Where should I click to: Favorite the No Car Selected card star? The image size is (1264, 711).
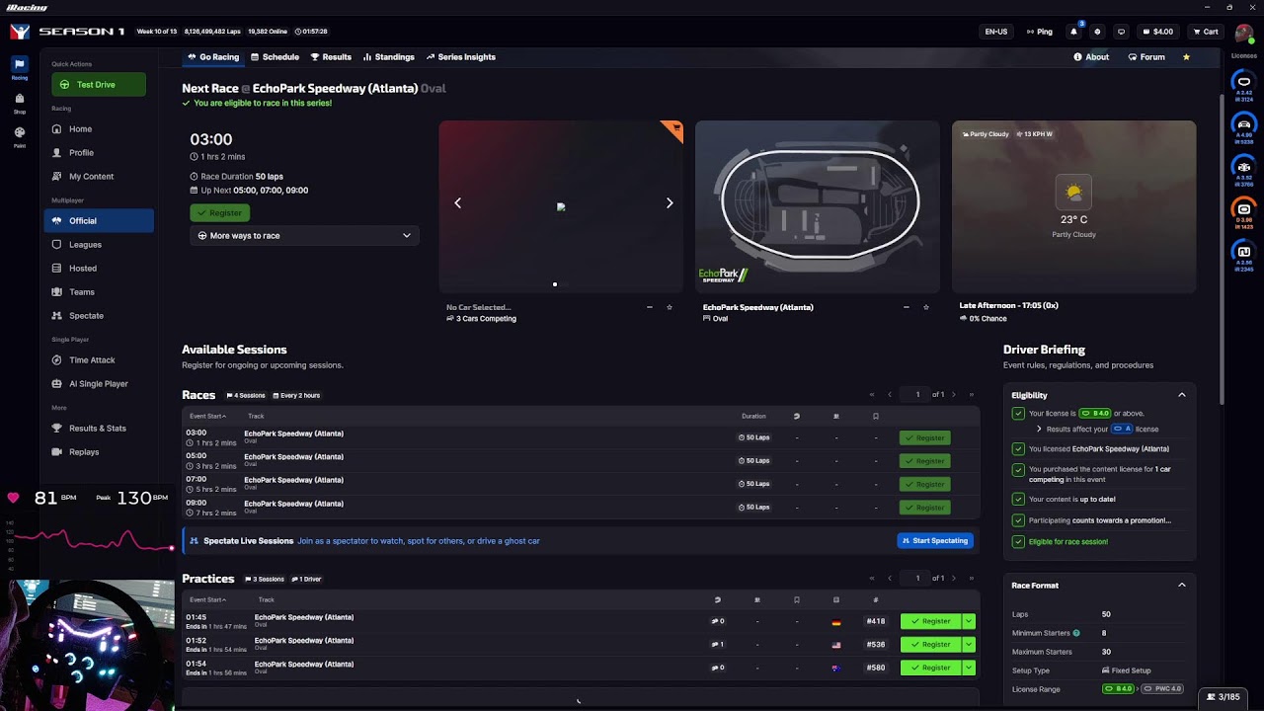coord(669,307)
